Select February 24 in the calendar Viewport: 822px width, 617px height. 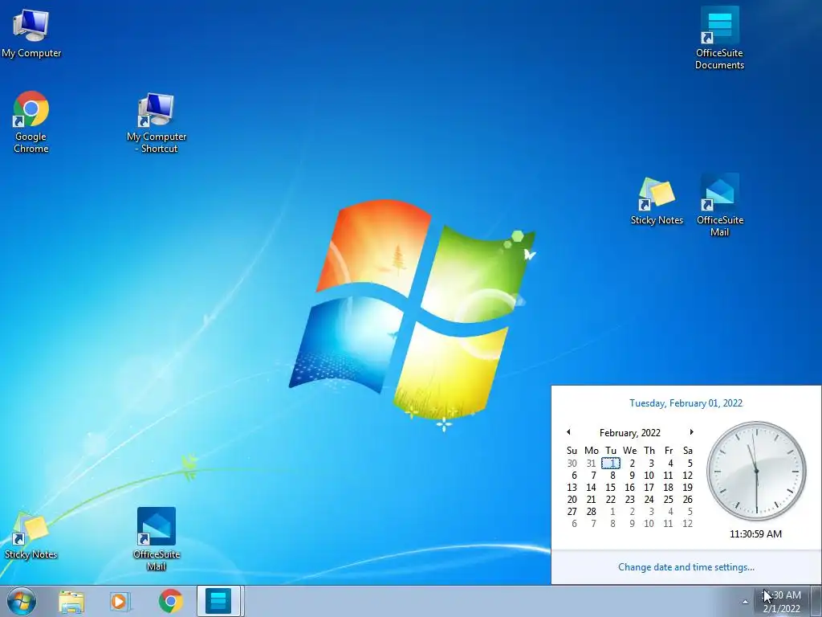tap(649, 500)
